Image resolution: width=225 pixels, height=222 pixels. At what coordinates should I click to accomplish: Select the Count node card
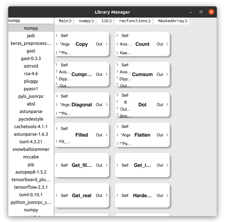[x=142, y=44]
